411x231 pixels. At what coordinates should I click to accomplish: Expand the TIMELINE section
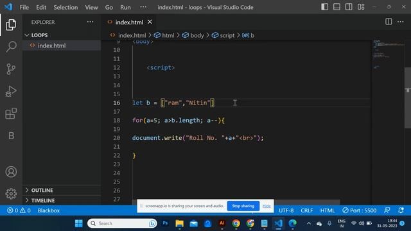click(x=62, y=200)
